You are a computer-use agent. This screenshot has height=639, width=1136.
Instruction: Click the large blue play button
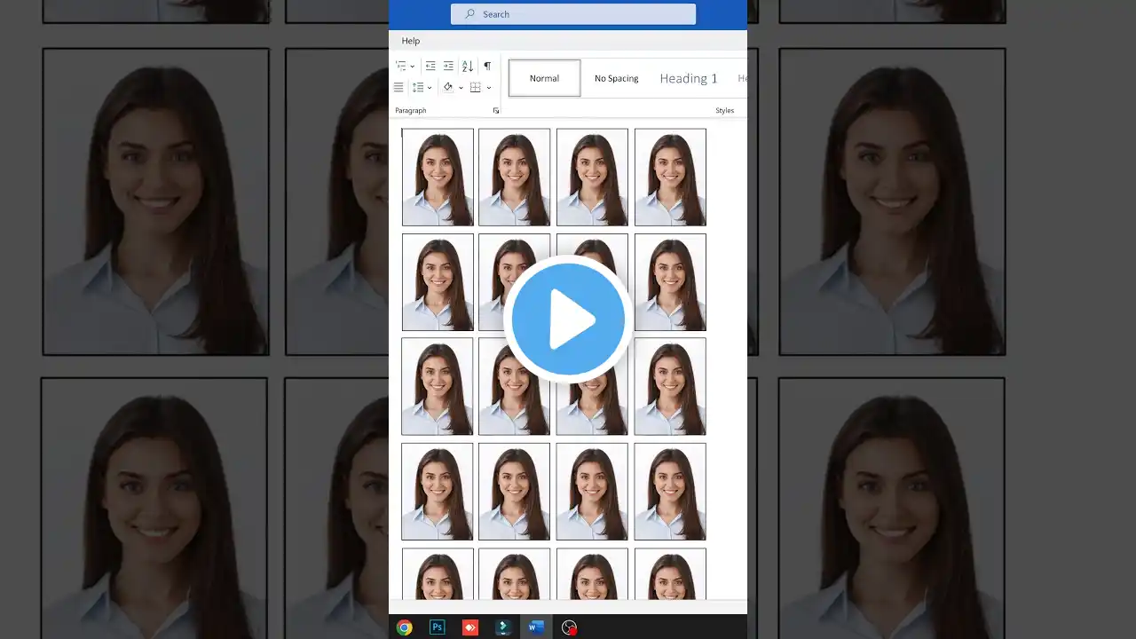click(568, 319)
